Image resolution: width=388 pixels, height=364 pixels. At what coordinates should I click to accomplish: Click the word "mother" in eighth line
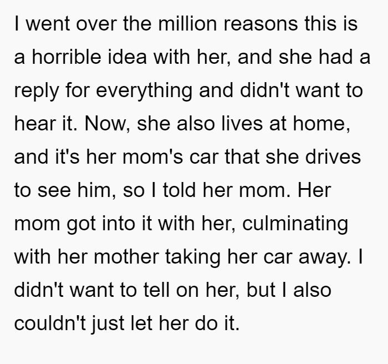(x=126, y=256)
